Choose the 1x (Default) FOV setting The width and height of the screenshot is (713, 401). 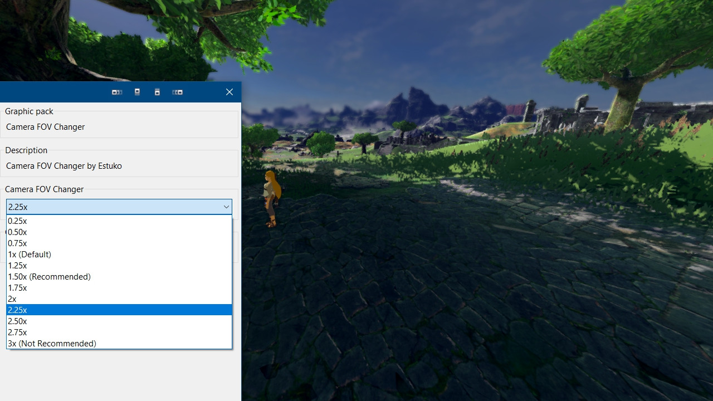(x=30, y=254)
